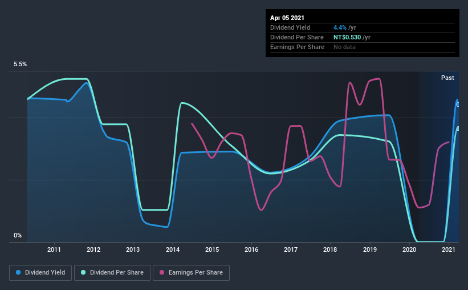
Task: Click the blue Dividend Yield legend dot
Action: coord(18,272)
